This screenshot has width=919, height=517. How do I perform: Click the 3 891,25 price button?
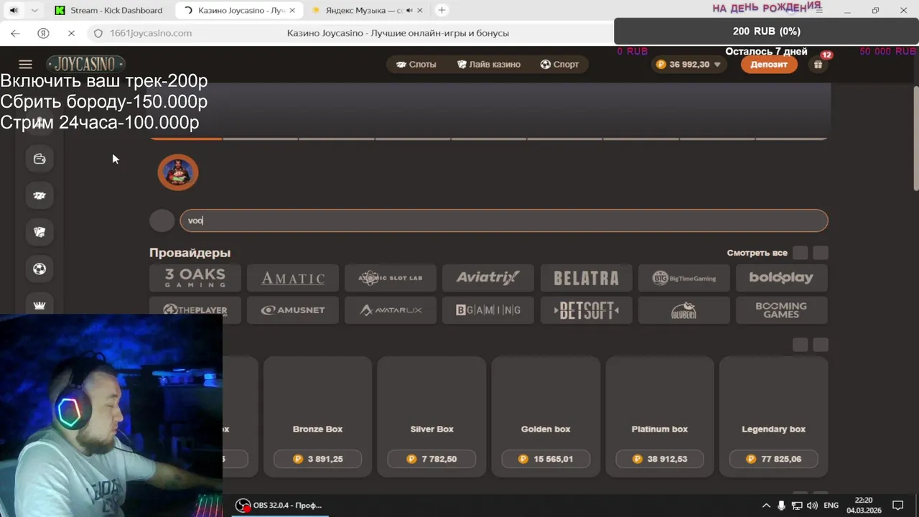(x=317, y=459)
